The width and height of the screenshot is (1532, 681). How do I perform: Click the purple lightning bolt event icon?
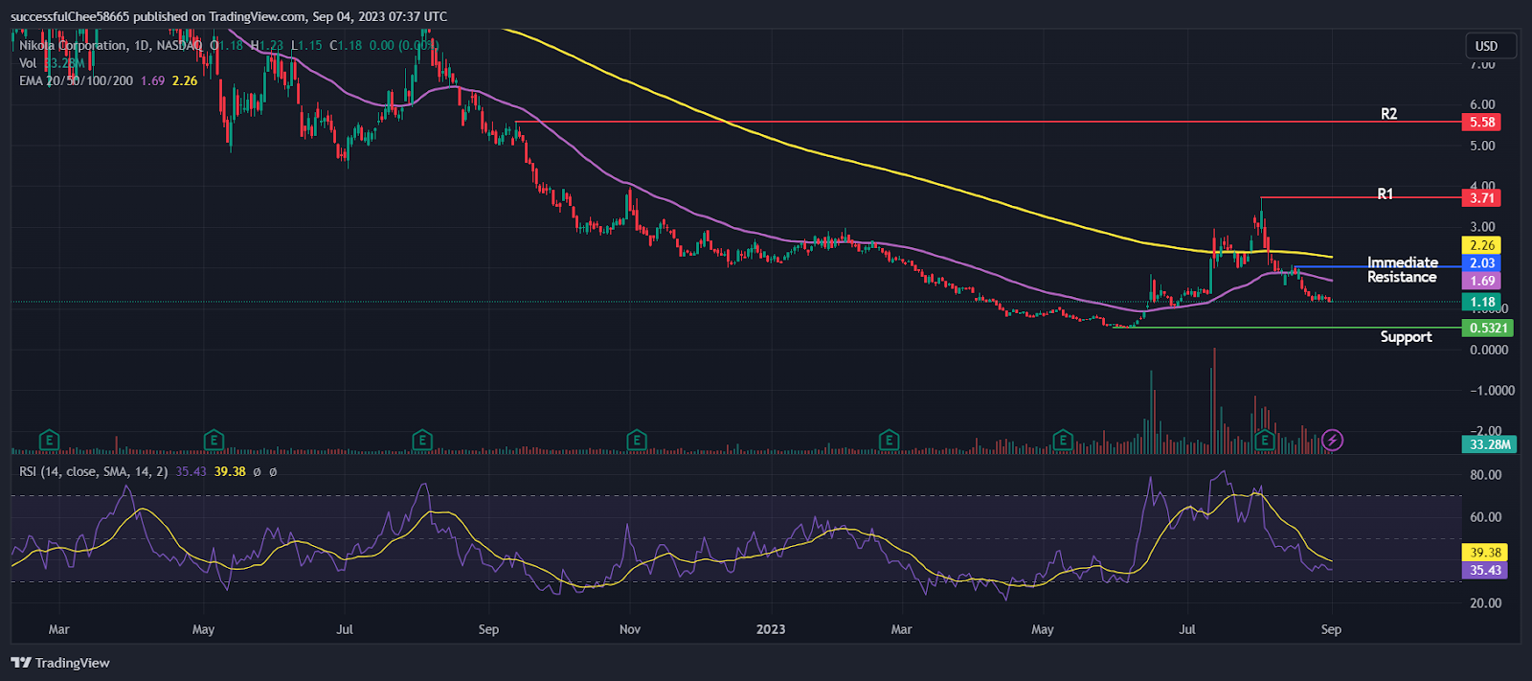pyautogui.click(x=1332, y=441)
